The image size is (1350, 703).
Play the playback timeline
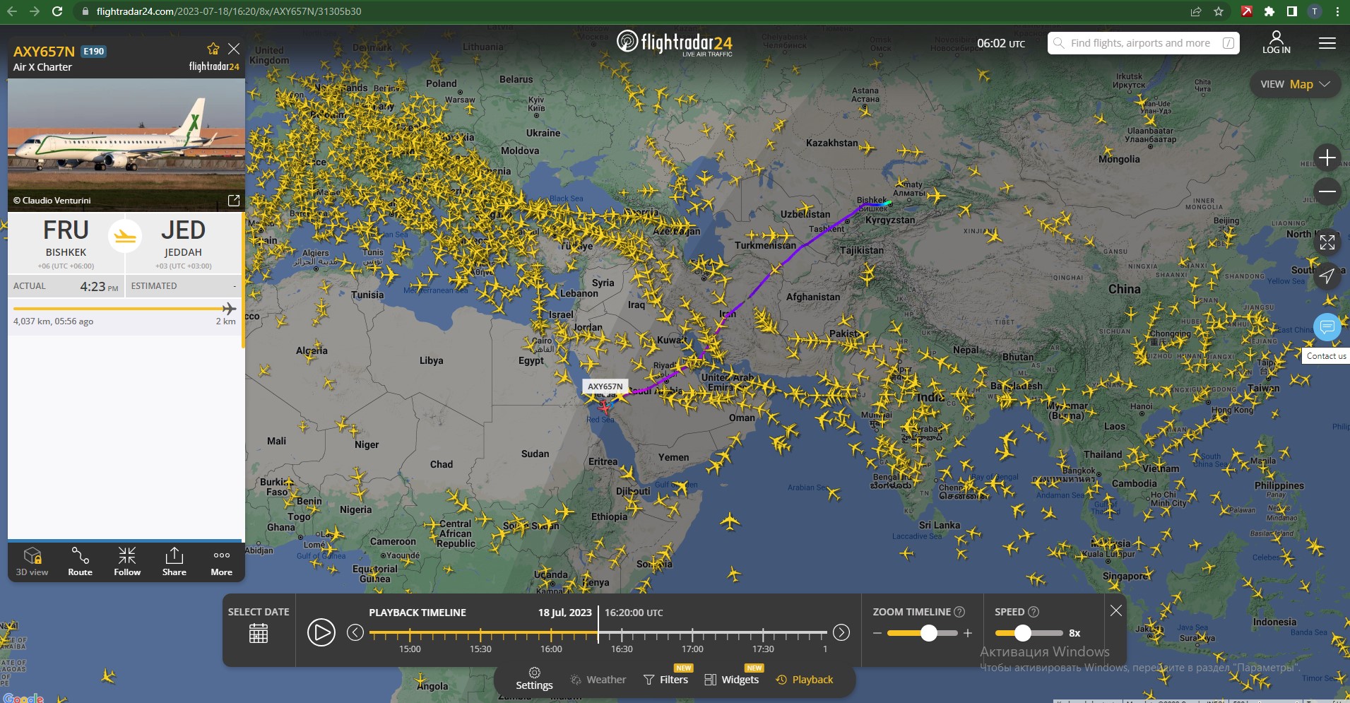click(x=321, y=632)
